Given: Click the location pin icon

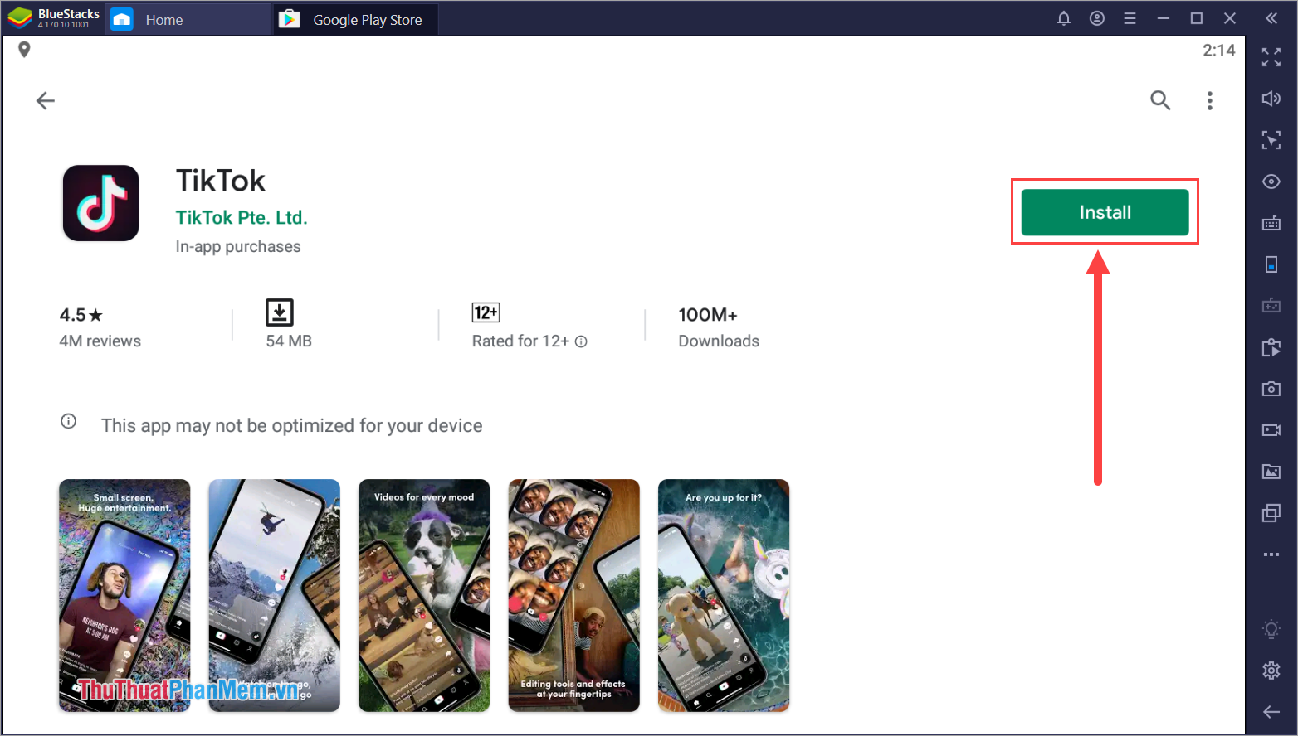Looking at the screenshot, I should coord(24,50).
